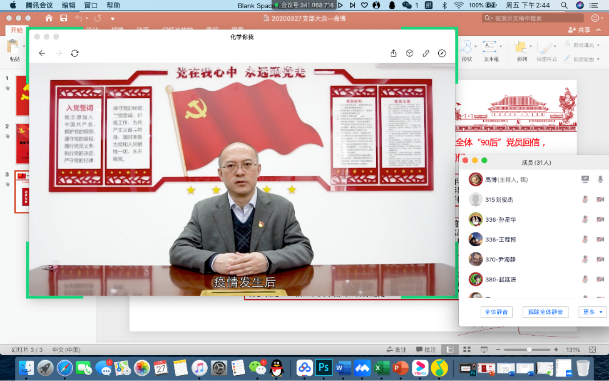Expand the 更多 dropdown in members panel
Viewport: 609px width, 381px height.
(x=593, y=312)
